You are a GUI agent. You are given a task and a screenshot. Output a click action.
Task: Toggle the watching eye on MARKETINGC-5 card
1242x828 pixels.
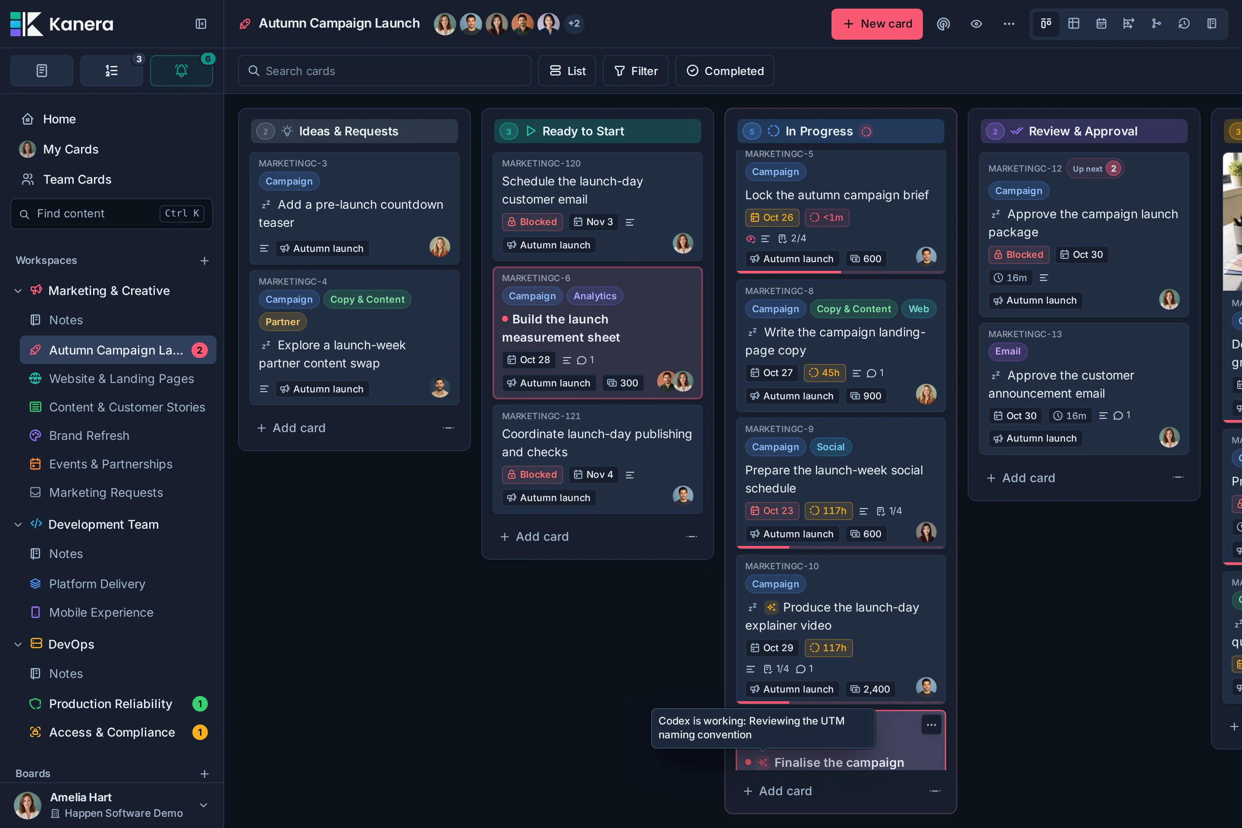(750, 238)
